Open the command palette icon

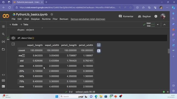3,81
